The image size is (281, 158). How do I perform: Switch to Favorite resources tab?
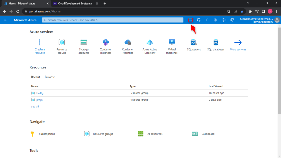coord(50,77)
